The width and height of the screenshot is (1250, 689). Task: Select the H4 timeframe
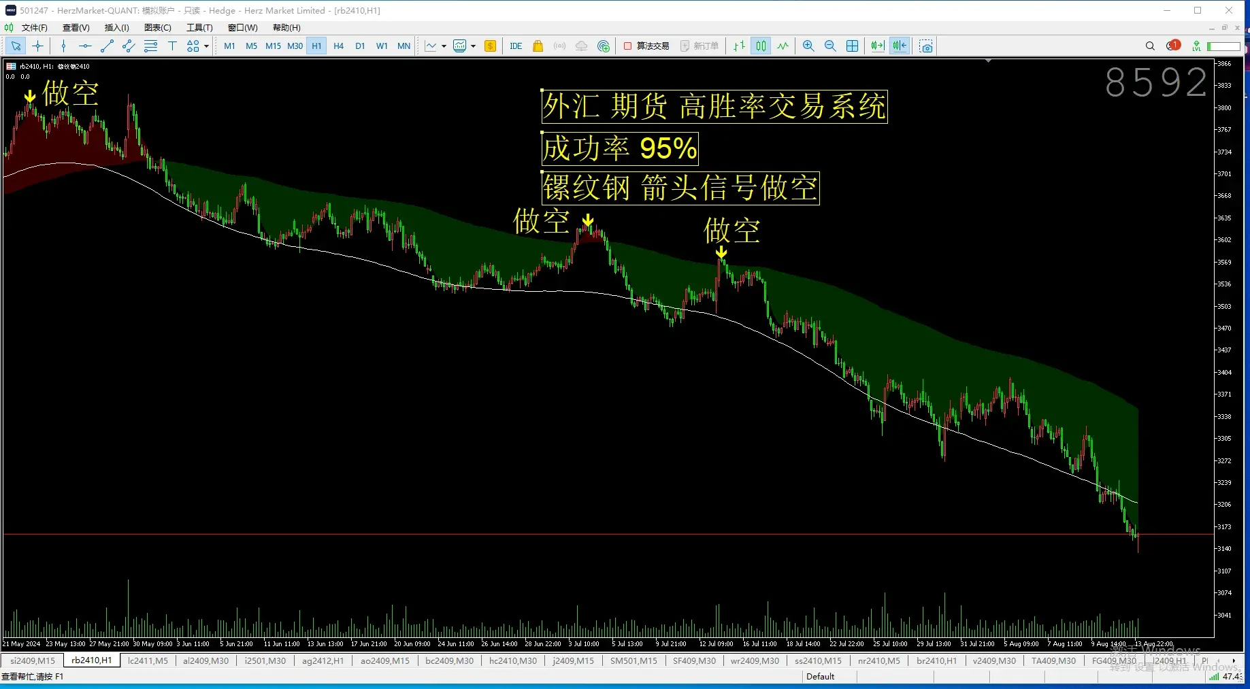[x=338, y=46]
